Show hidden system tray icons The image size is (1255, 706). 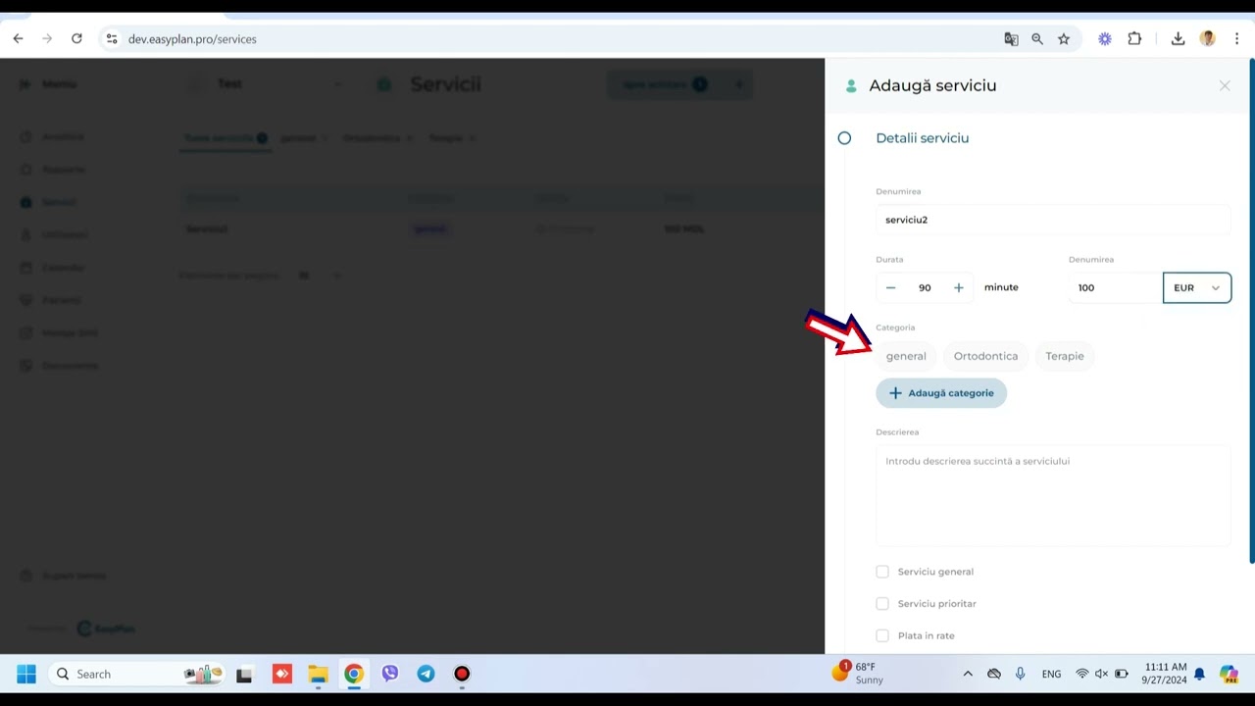click(968, 674)
